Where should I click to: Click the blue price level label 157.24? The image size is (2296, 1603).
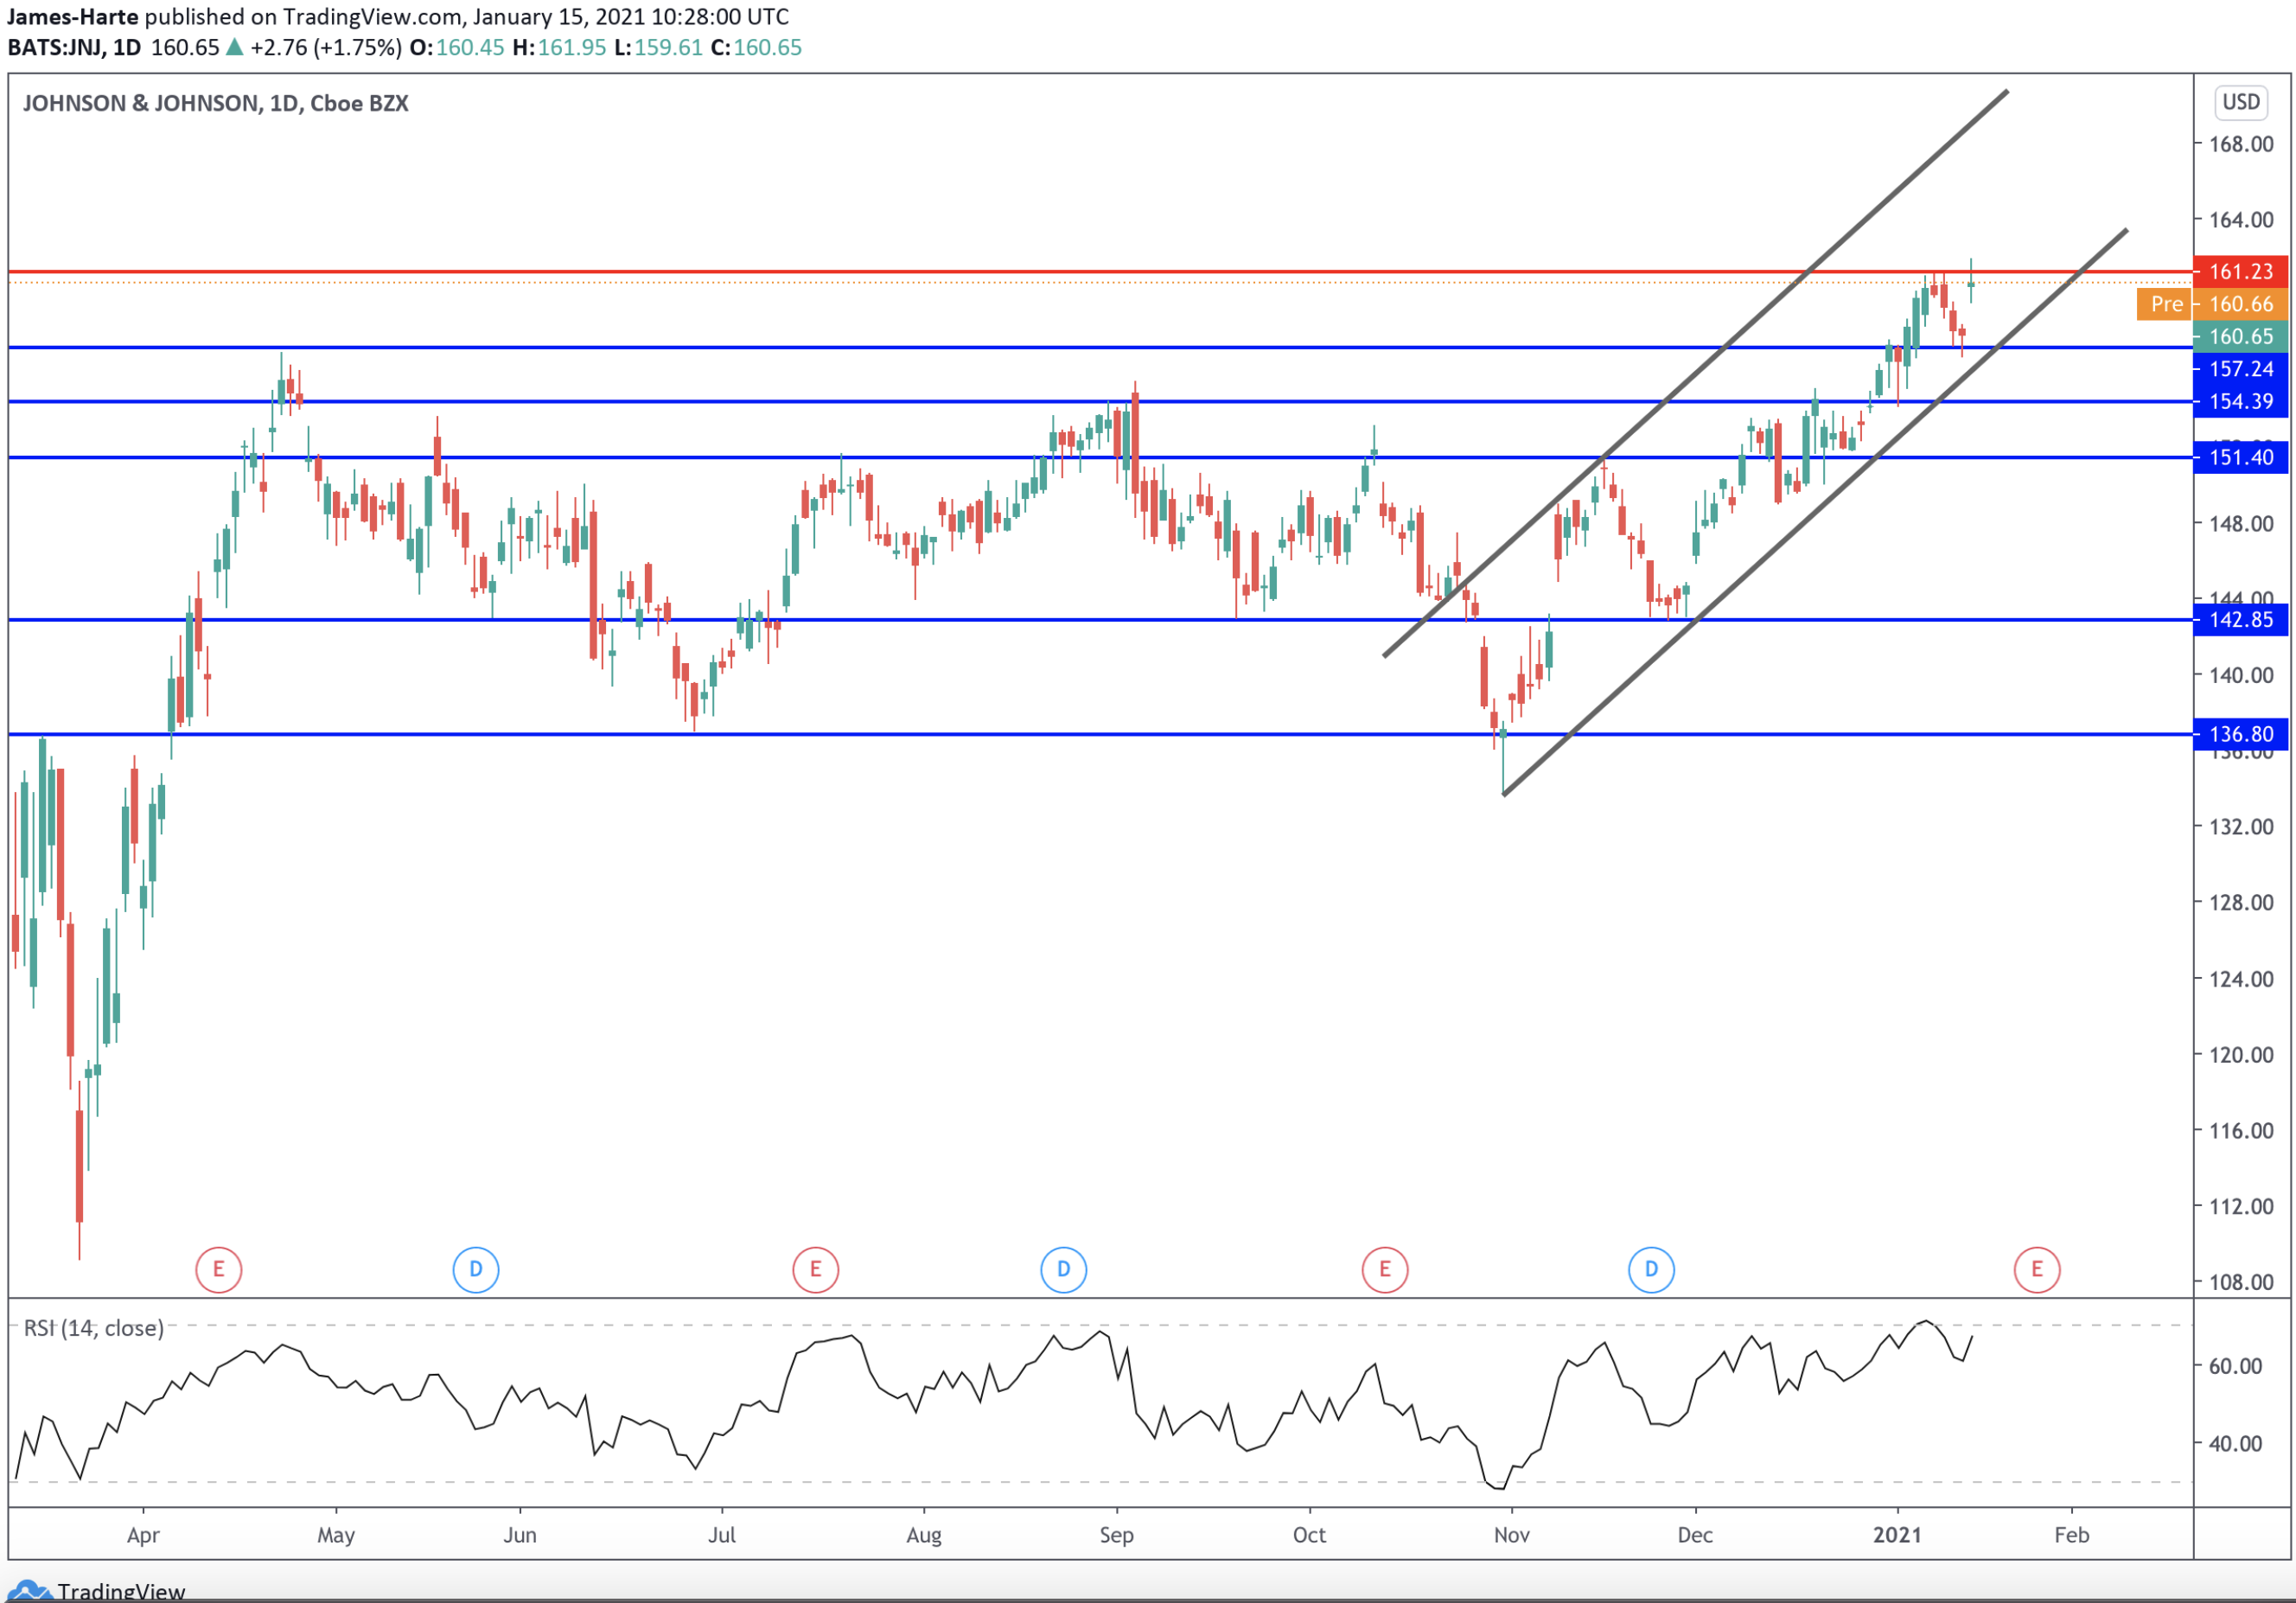point(2242,368)
